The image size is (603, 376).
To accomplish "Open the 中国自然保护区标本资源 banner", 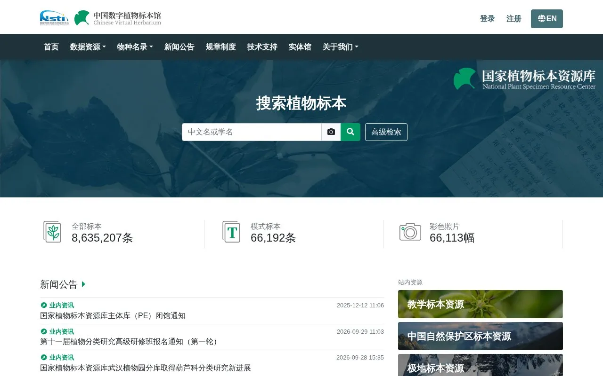I will coord(481,336).
